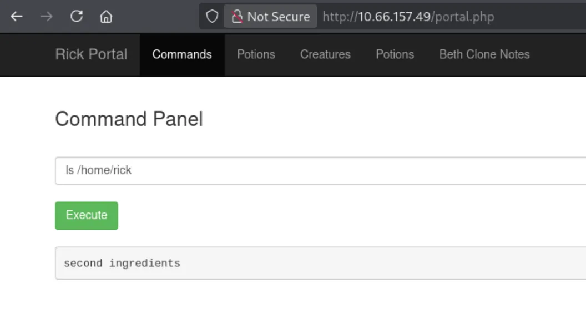
Task: Click the 'second ingredients' output text
Action: (x=122, y=263)
